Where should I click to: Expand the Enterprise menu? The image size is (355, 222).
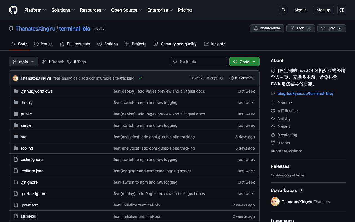[160, 10]
